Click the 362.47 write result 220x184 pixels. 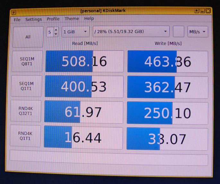pyautogui.click(x=168, y=87)
